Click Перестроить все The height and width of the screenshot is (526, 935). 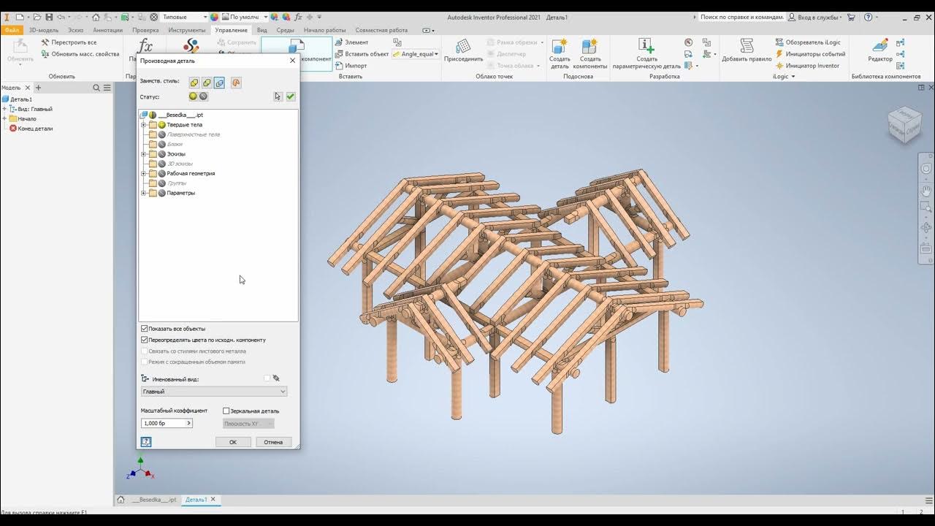click(69, 42)
